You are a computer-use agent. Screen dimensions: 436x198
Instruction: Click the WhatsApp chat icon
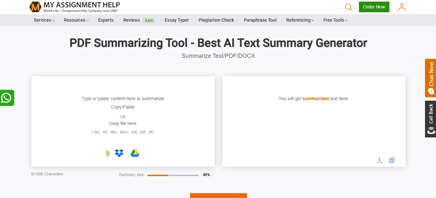coord(6,98)
